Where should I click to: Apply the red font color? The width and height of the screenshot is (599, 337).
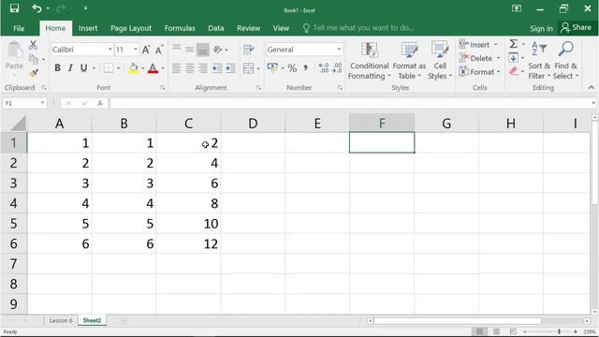coord(153,68)
